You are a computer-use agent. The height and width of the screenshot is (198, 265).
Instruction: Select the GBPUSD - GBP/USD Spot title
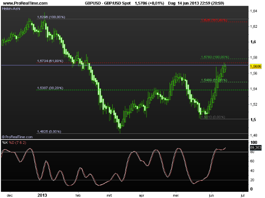[108, 3]
